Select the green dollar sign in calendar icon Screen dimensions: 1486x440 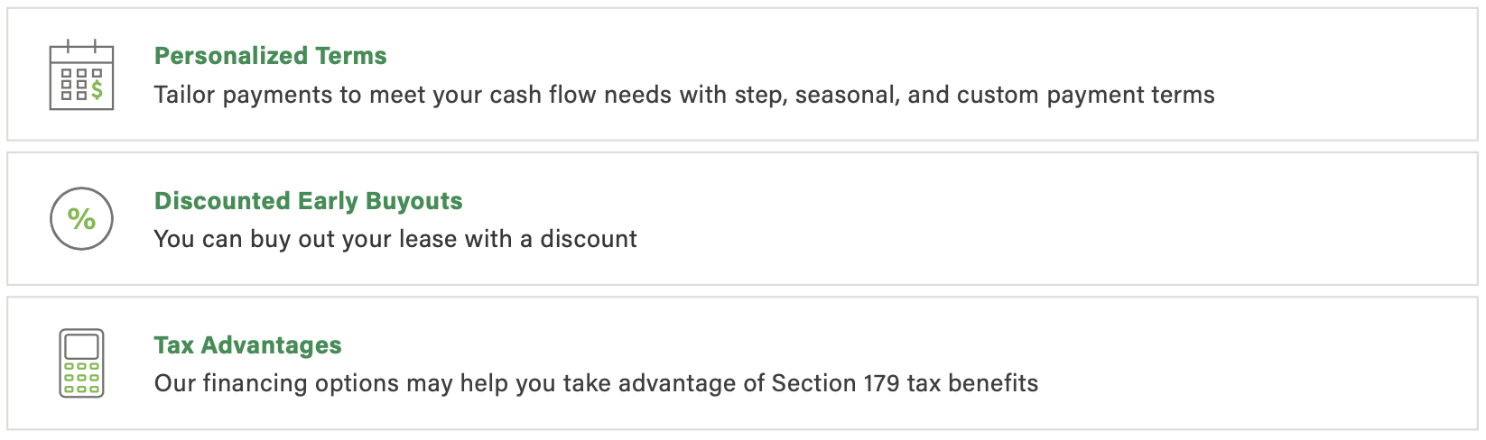pyautogui.click(x=97, y=89)
